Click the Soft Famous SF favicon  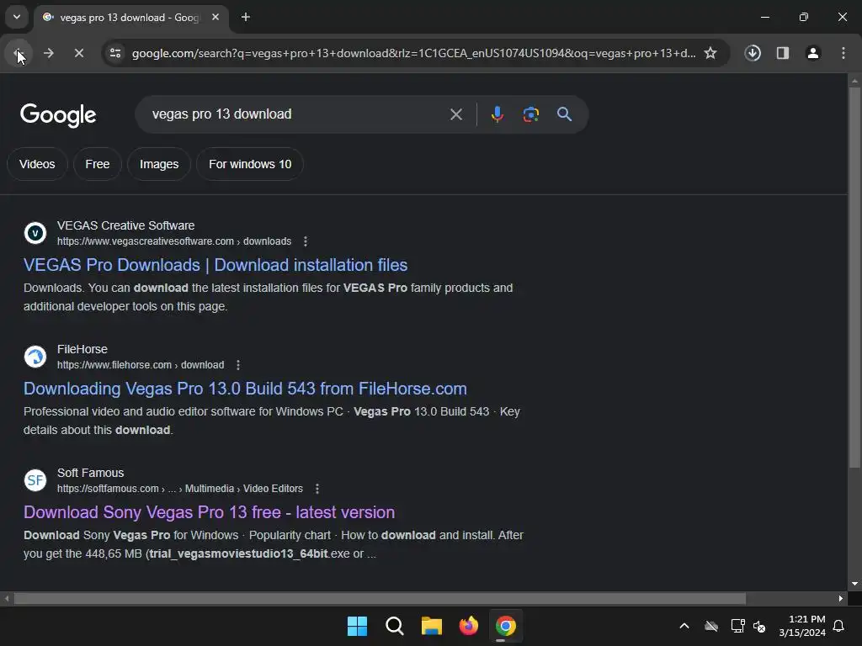(x=35, y=480)
